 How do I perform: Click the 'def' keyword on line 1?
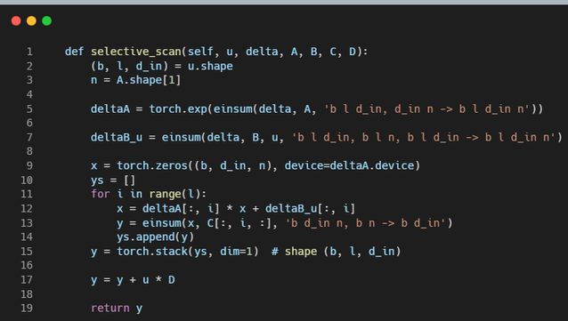pyautogui.click(x=74, y=52)
